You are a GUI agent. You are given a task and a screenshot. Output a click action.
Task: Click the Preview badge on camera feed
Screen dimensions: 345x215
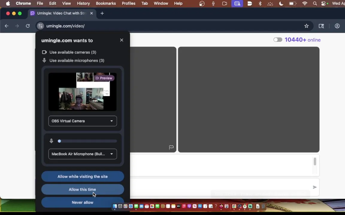coord(104,78)
